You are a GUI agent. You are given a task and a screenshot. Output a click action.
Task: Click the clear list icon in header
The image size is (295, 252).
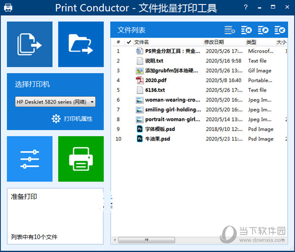coord(230,30)
